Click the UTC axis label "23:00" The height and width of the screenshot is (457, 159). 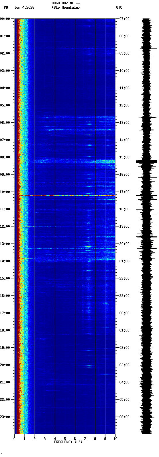pyautogui.click(x=124, y=296)
